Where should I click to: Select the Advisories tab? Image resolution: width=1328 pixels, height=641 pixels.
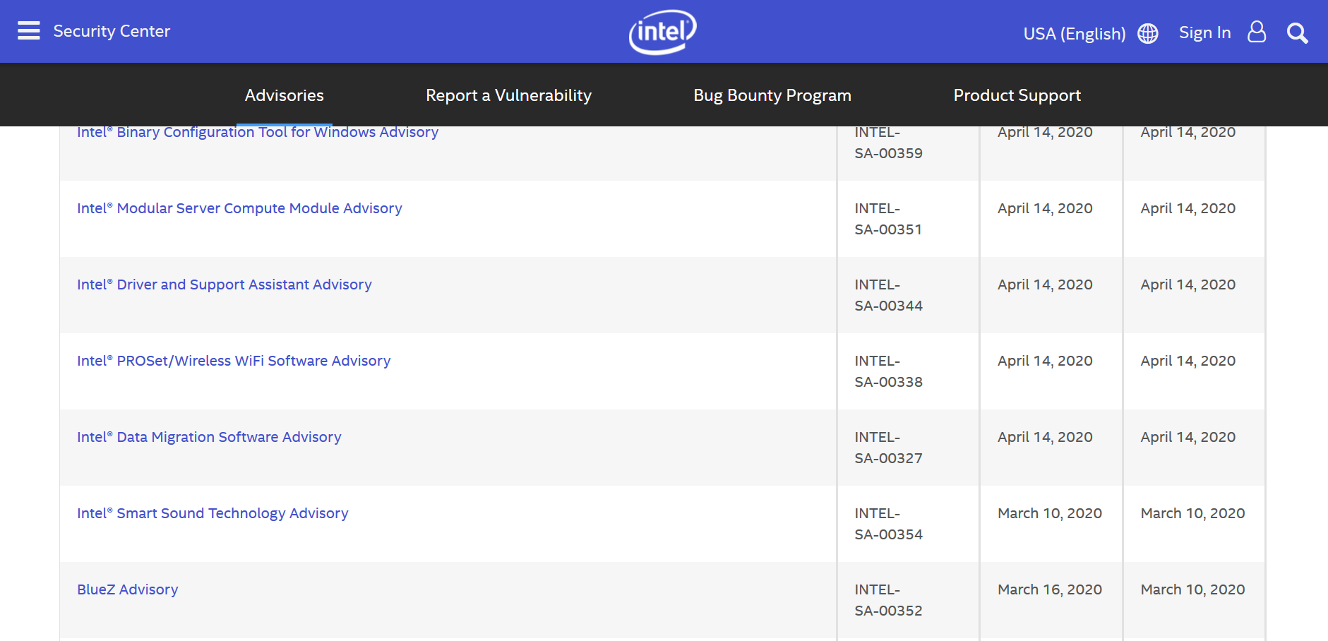pyautogui.click(x=284, y=95)
